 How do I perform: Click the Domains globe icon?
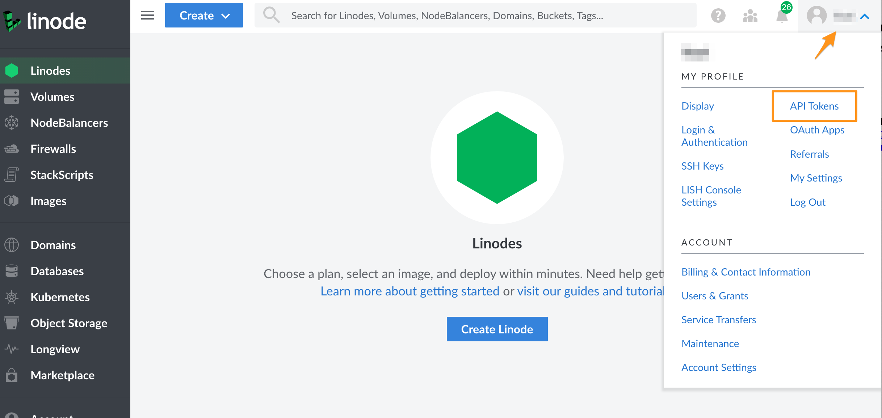[x=12, y=245]
